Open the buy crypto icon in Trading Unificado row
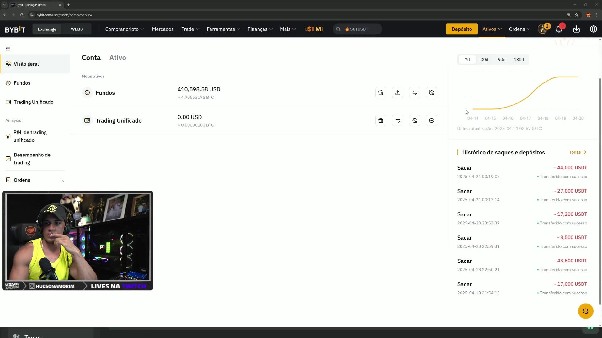Viewport: 602px width, 338px height. [x=381, y=120]
